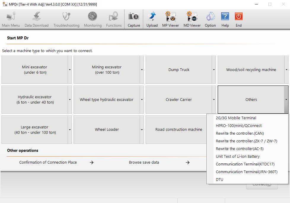Expand the Large excavator dropdown arrow
This screenshot has height=203, width=290.
[70, 130]
